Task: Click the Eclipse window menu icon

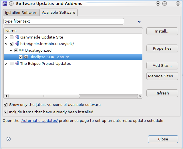Action: click(5, 4)
